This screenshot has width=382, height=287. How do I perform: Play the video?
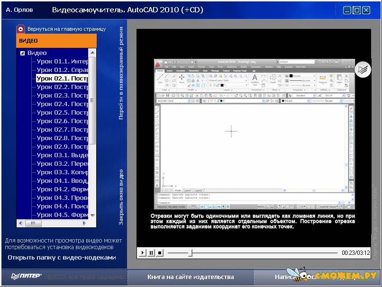point(143,253)
